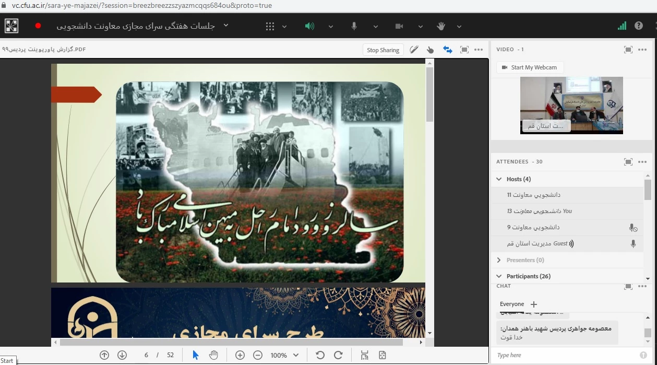Image resolution: width=657 pixels, height=365 pixels.
Task: Toggle the microphone in the top bar
Action: click(x=354, y=27)
